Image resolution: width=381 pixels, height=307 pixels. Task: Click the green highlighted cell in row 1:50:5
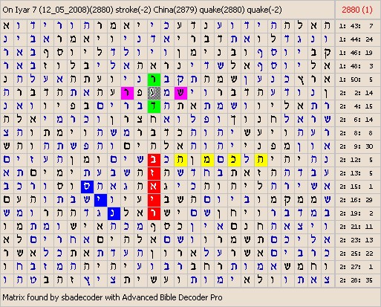pyautogui.click(x=154, y=80)
